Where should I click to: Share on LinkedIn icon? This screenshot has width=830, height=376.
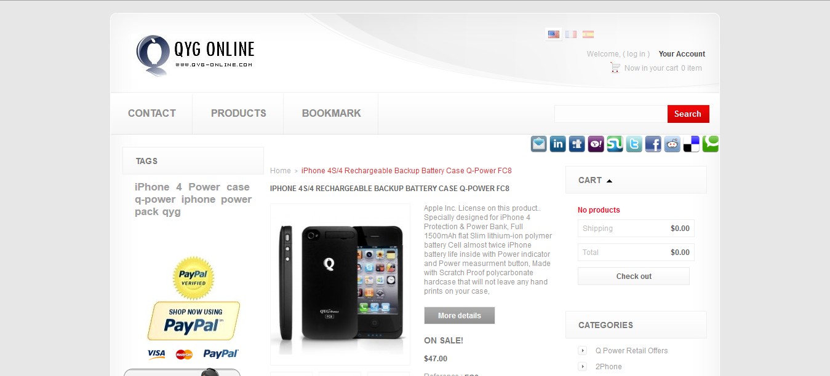(558, 144)
